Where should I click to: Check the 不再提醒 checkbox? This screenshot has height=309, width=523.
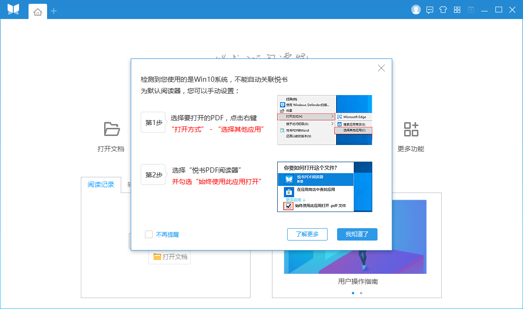149,234
